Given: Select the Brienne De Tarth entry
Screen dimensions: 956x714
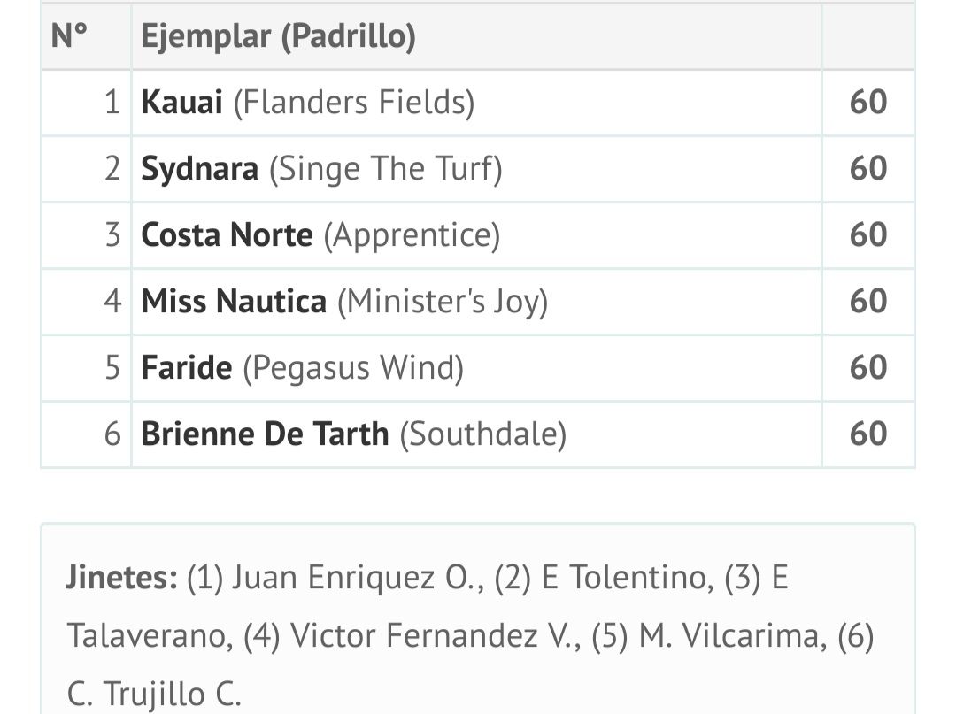Looking at the screenshot, I should (x=265, y=434).
